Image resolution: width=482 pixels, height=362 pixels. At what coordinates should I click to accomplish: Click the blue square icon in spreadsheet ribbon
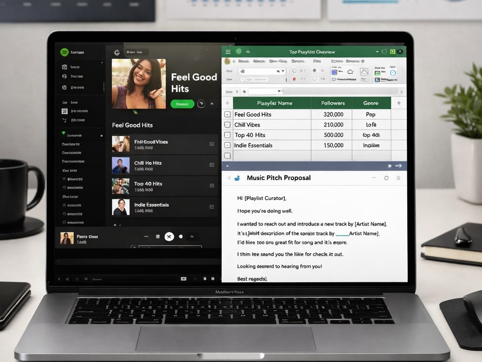(334, 72)
